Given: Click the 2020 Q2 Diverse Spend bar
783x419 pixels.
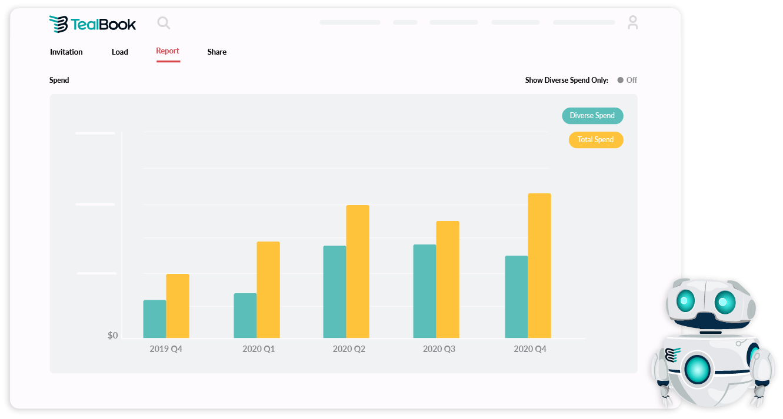Looking at the screenshot, I should click(x=335, y=292).
